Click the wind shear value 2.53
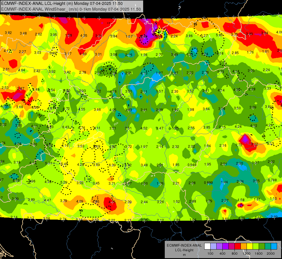 [x=5, y=87]
